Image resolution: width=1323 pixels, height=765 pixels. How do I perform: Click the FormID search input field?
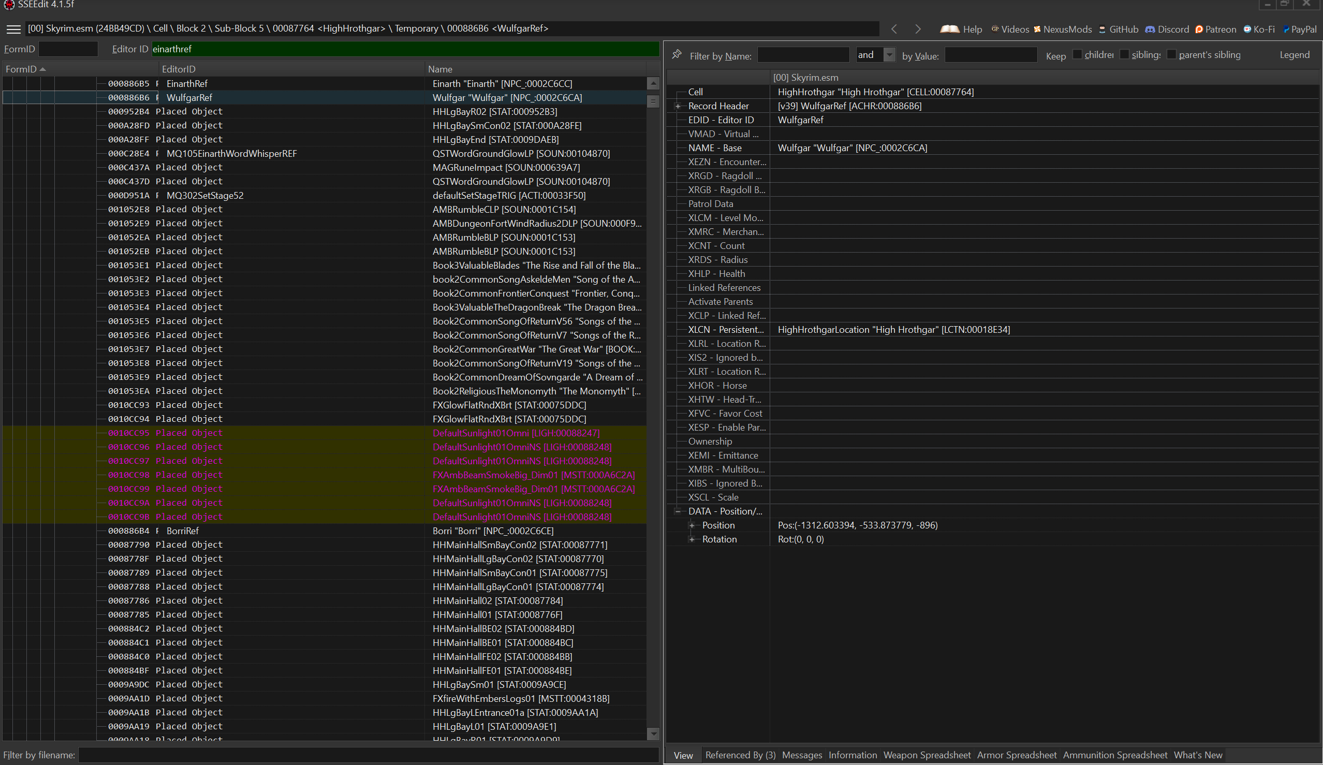click(x=68, y=49)
